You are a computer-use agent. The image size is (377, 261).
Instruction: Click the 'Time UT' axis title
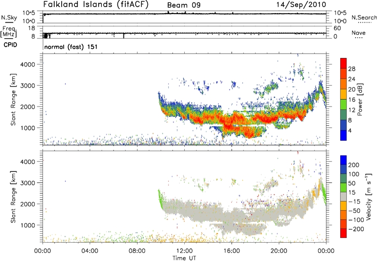[184, 258]
